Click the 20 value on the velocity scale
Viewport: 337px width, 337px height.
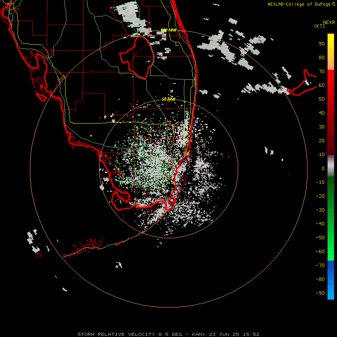(x=322, y=141)
